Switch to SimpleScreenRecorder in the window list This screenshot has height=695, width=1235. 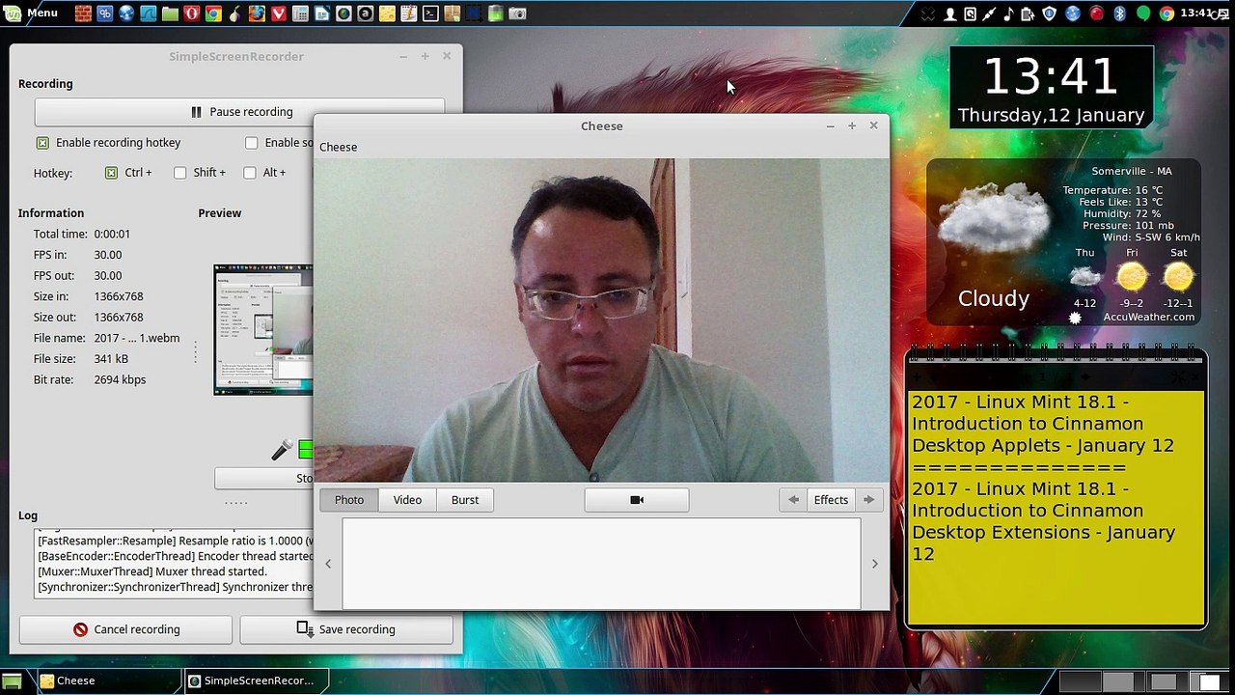(257, 681)
